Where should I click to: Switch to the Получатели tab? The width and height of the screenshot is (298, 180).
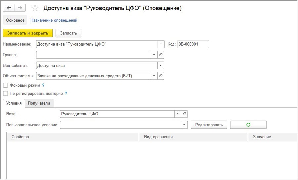[39, 103]
